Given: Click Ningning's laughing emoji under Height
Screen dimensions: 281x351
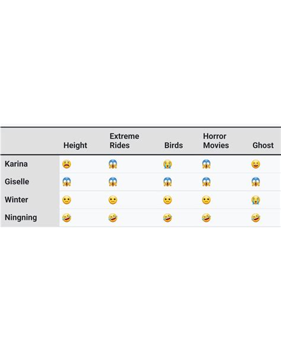Looking at the screenshot, I should (67, 218).
